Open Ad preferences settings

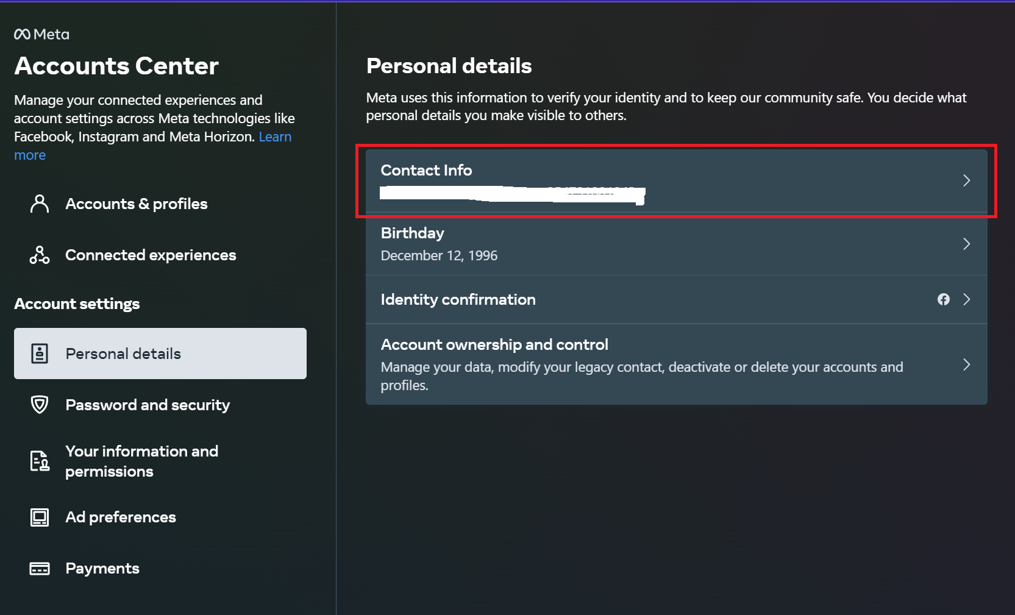pyautogui.click(x=160, y=517)
